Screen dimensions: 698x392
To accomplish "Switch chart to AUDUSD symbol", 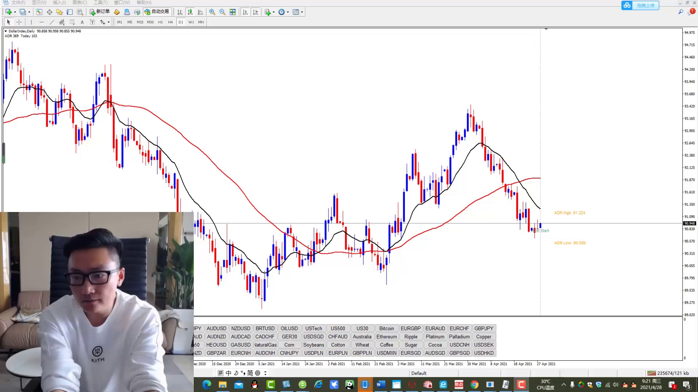I will point(216,328).
